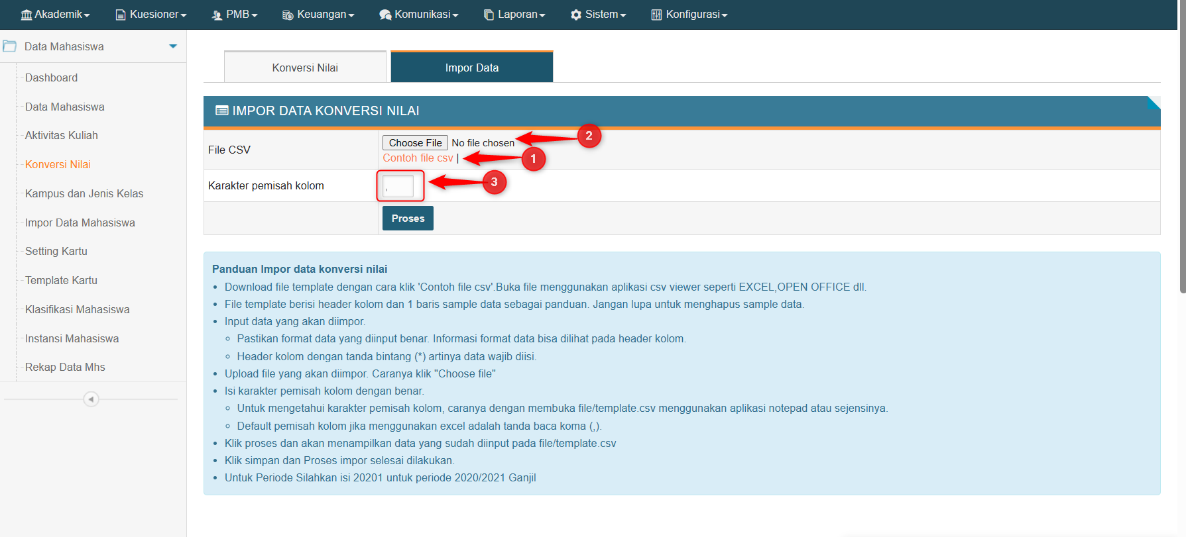The image size is (1186, 537).
Task: Click the PMB user icon
Action: click(x=217, y=15)
